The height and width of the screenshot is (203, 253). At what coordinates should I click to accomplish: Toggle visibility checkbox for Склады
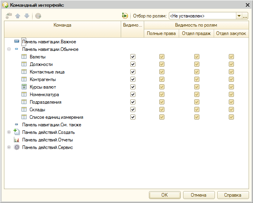tap(133, 110)
